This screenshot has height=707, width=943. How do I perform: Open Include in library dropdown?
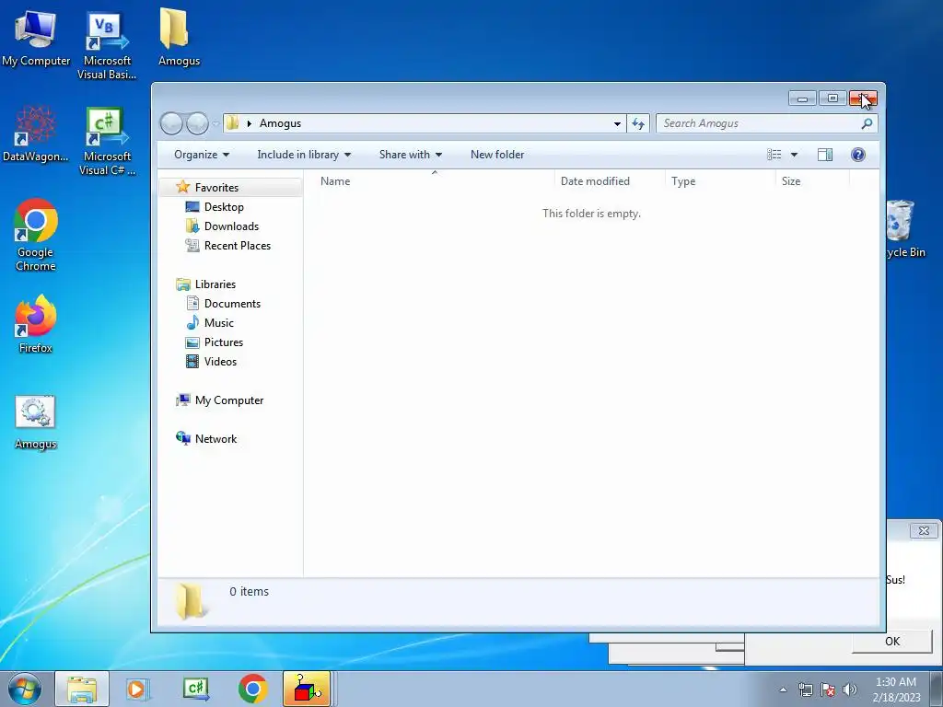[304, 155]
